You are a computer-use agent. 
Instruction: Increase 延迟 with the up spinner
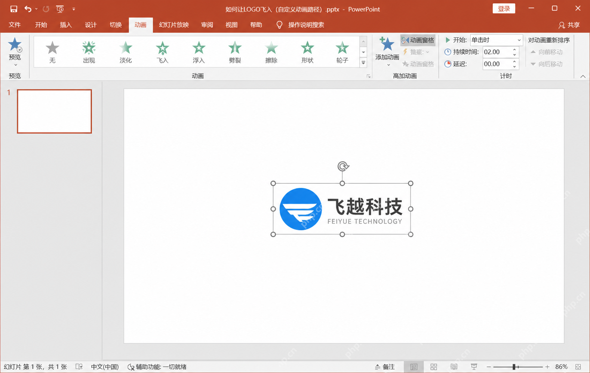tap(514, 61)
